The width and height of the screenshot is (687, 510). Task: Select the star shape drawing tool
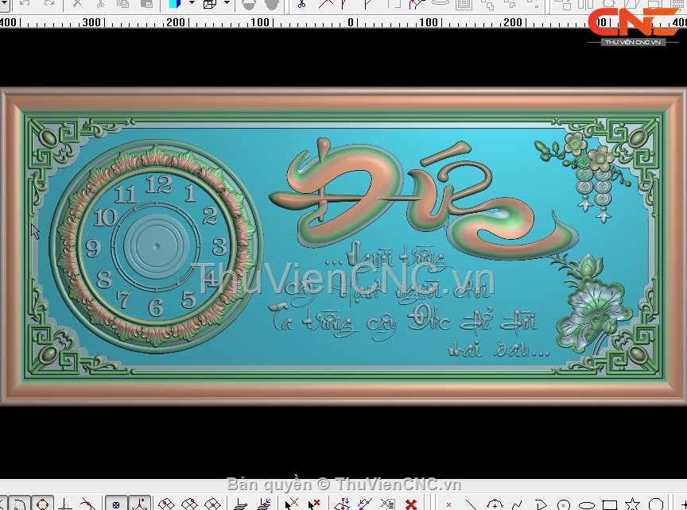632,504
